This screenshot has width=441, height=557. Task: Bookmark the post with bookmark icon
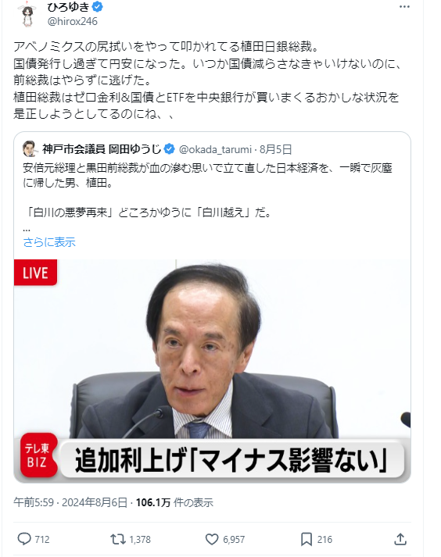click(307, 539)
